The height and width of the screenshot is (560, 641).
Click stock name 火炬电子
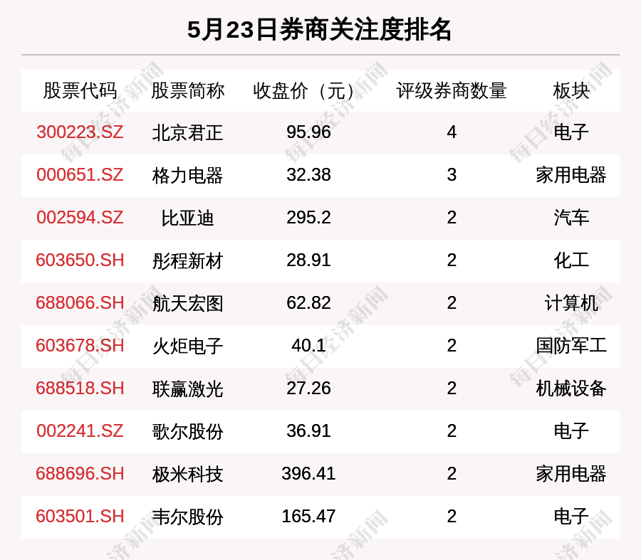(187, 347)
